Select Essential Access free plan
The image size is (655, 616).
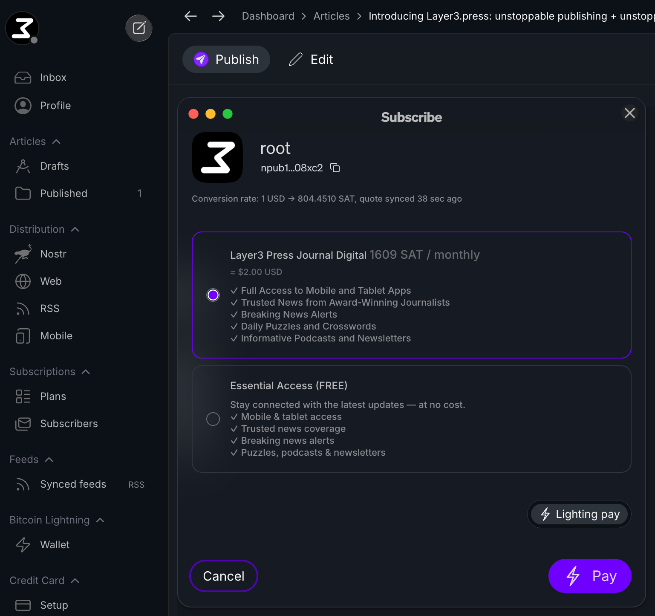[213, 419]
